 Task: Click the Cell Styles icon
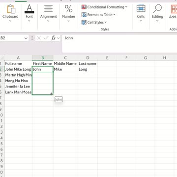(x=84, y=22)
